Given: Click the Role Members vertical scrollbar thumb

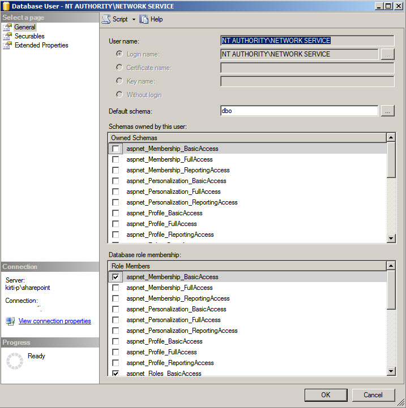Looking at the screenshot, I should click(391, 290).
